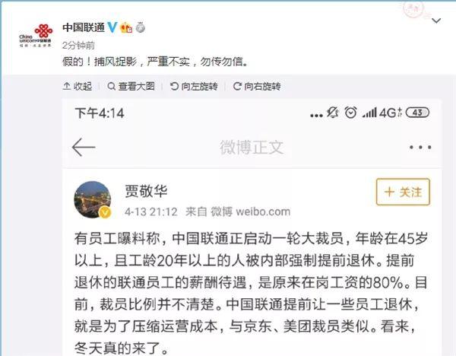Click the orange membership badge icon

(x=126, y=27)
